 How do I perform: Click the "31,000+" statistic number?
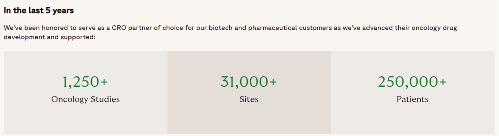coord(244,82)
